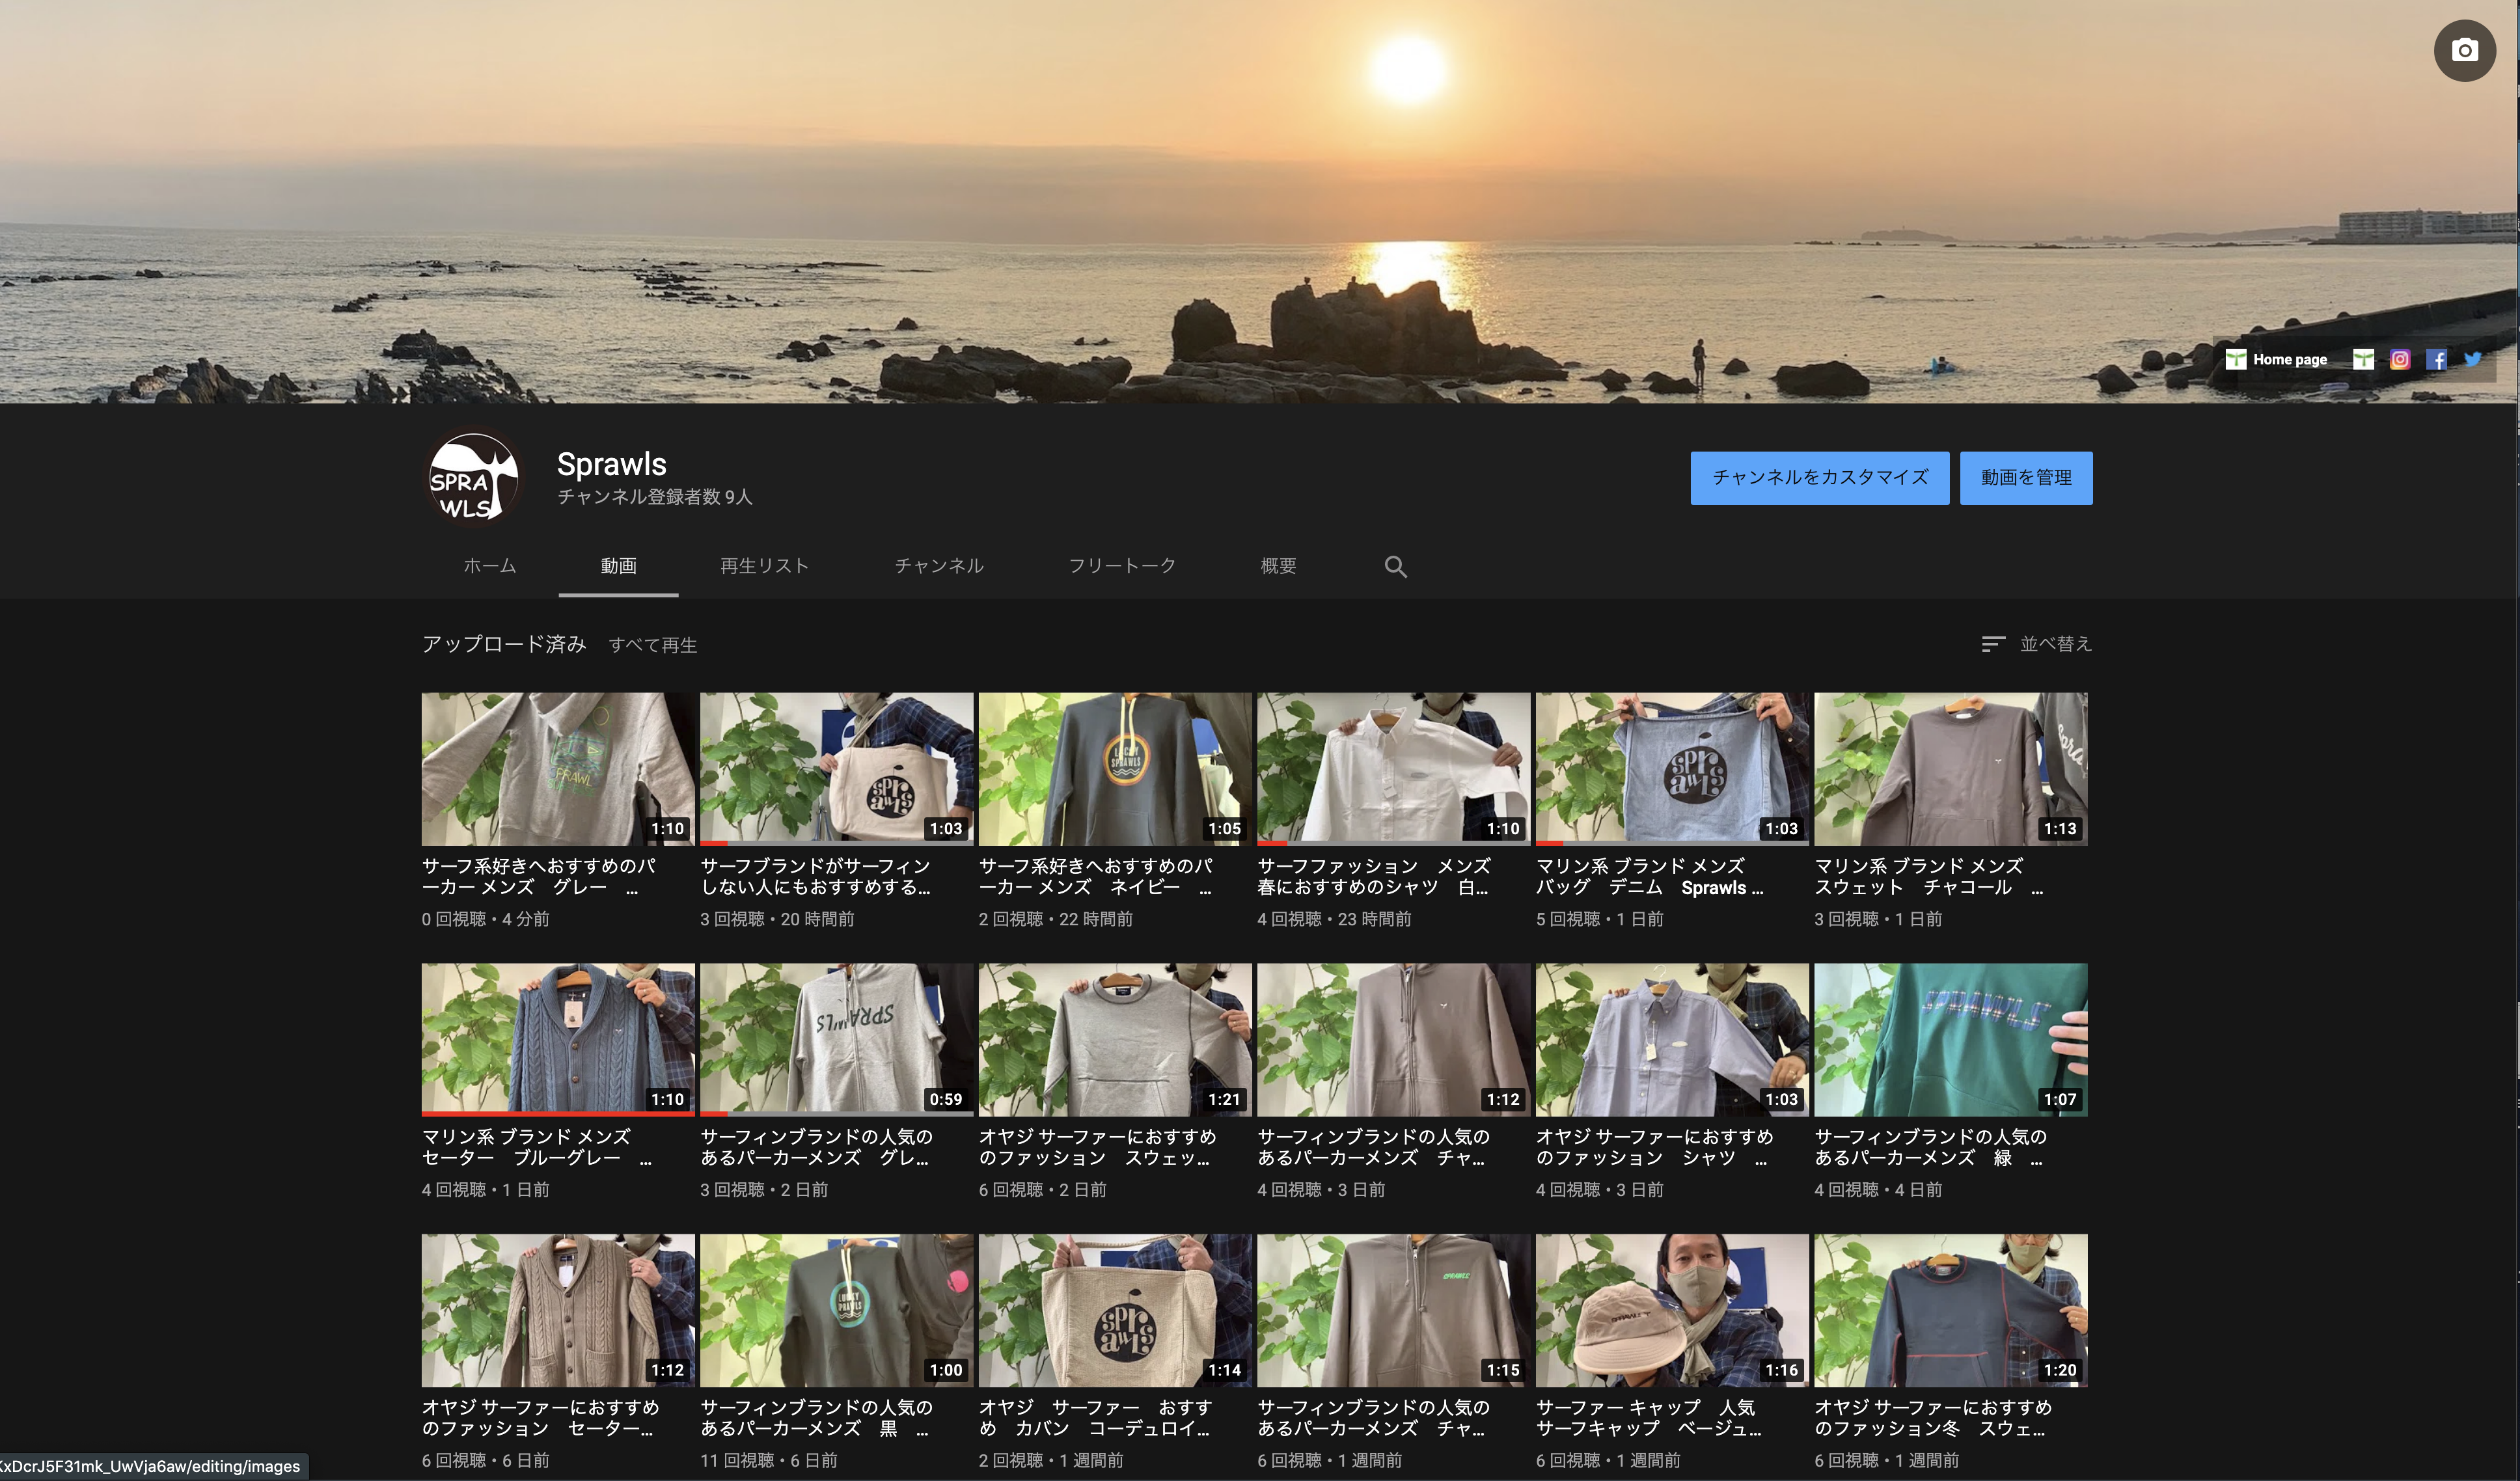Click チャンネルをカスタマイズ button

(1819, 478)
